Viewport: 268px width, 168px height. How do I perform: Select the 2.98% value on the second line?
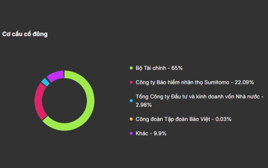(144, 105)
